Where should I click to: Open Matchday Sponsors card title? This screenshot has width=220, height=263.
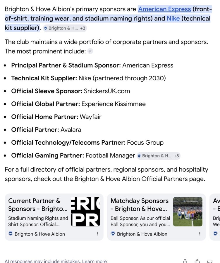coord(139,205)
